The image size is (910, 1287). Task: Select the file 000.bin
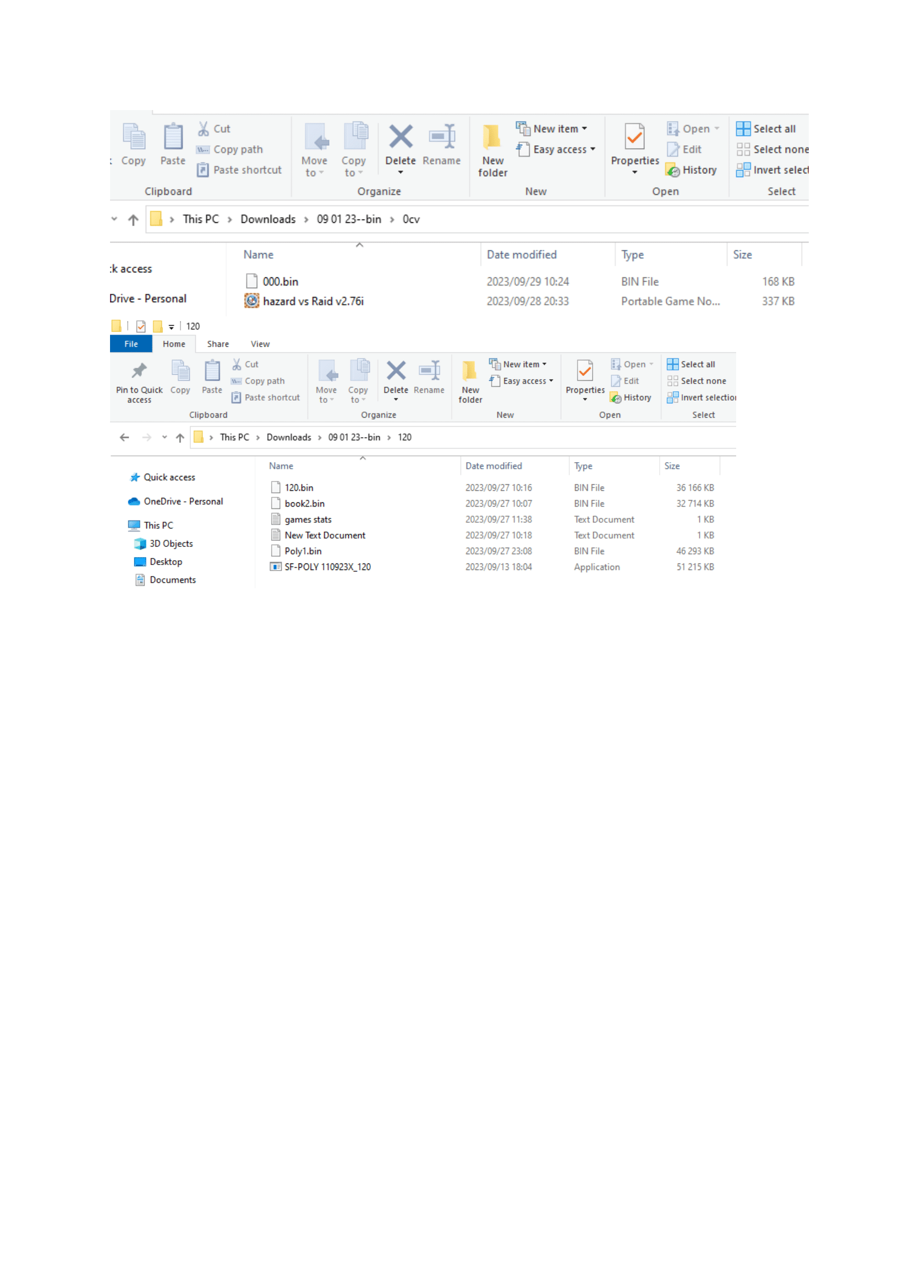point(280,281)
